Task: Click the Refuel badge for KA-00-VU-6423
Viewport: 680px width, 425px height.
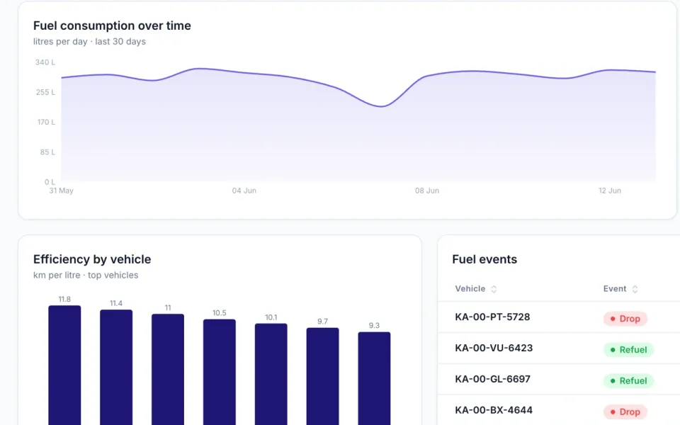Action: (628, 349)
